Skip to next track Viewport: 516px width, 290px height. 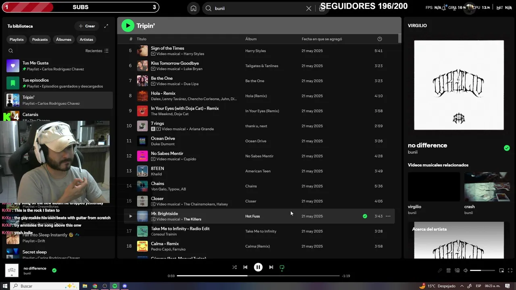tap(271, 267)
